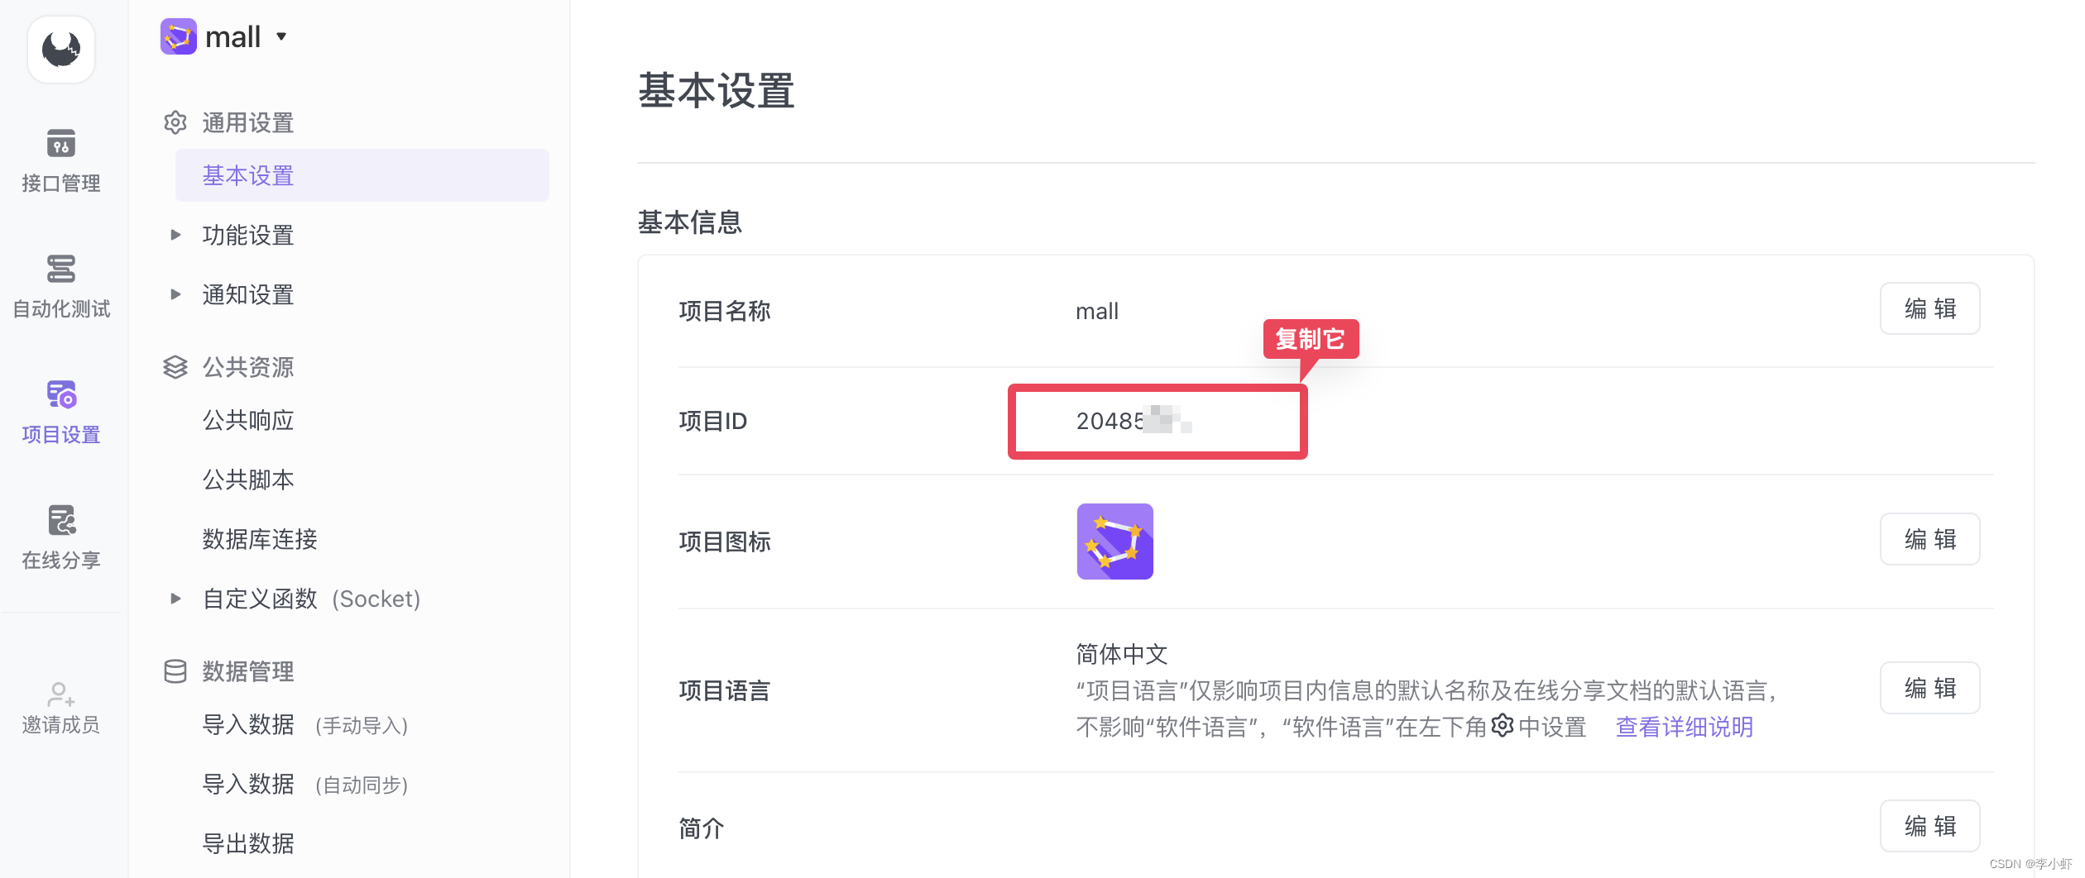Screen dimensions: 2085x878
Task: Click the 通用设置 gear icon
Action: click(x=175, y=122)
